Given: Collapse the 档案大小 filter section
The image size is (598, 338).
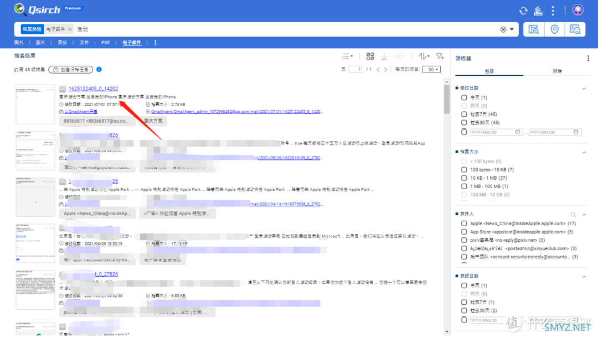Looking at the screenshot, I should point(584,152).
